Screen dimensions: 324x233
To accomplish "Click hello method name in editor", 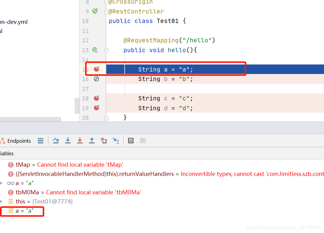I will click(x=177, y=50).
